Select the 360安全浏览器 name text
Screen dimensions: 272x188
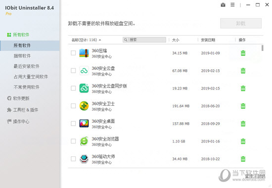pyautogui.click(x=105, y=139)
